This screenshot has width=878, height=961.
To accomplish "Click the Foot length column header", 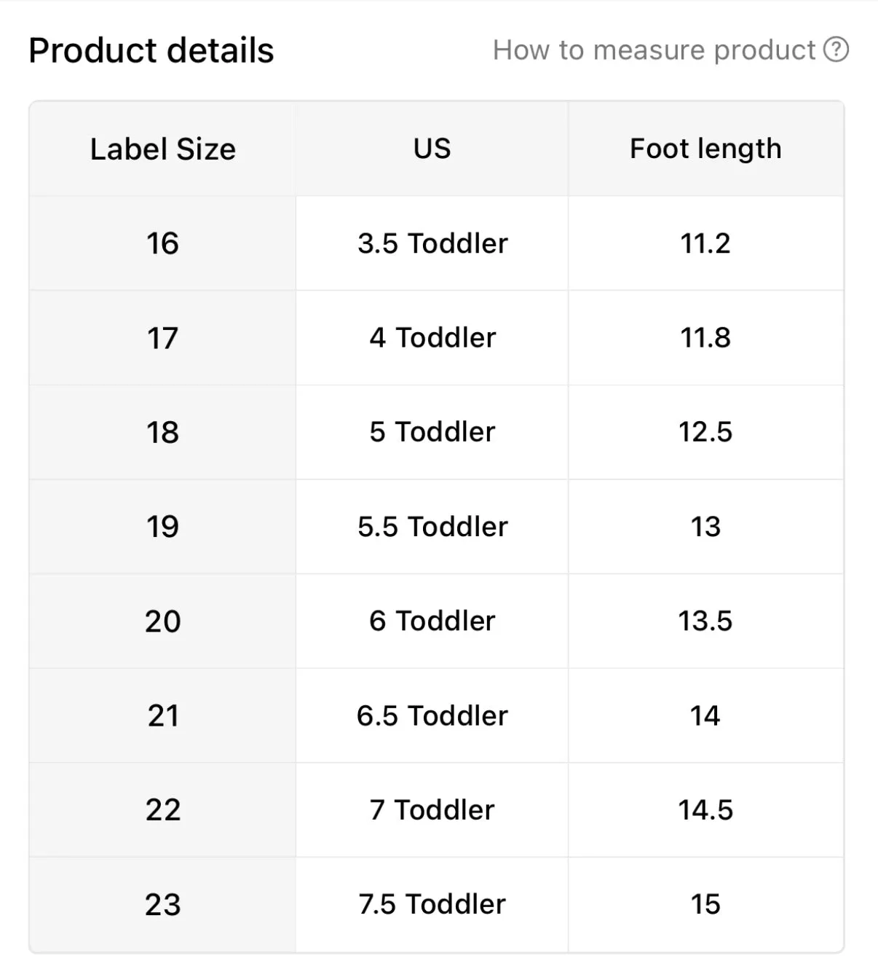I will pyautogui.click(x=705, y=149).
